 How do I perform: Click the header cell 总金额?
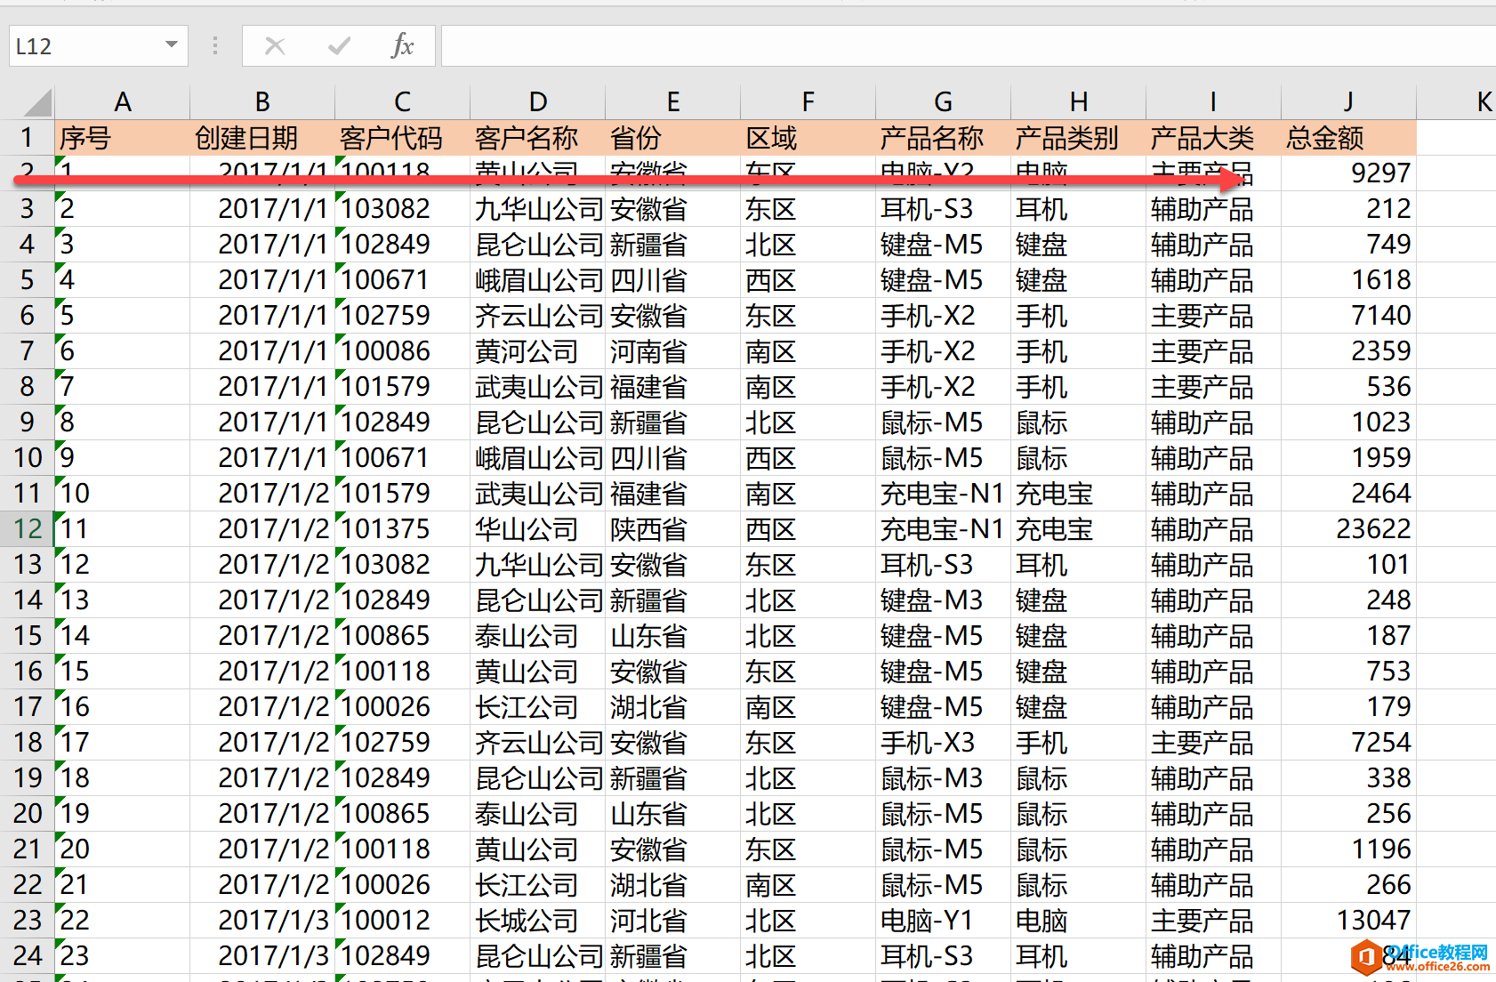[x=1349, y=138]
